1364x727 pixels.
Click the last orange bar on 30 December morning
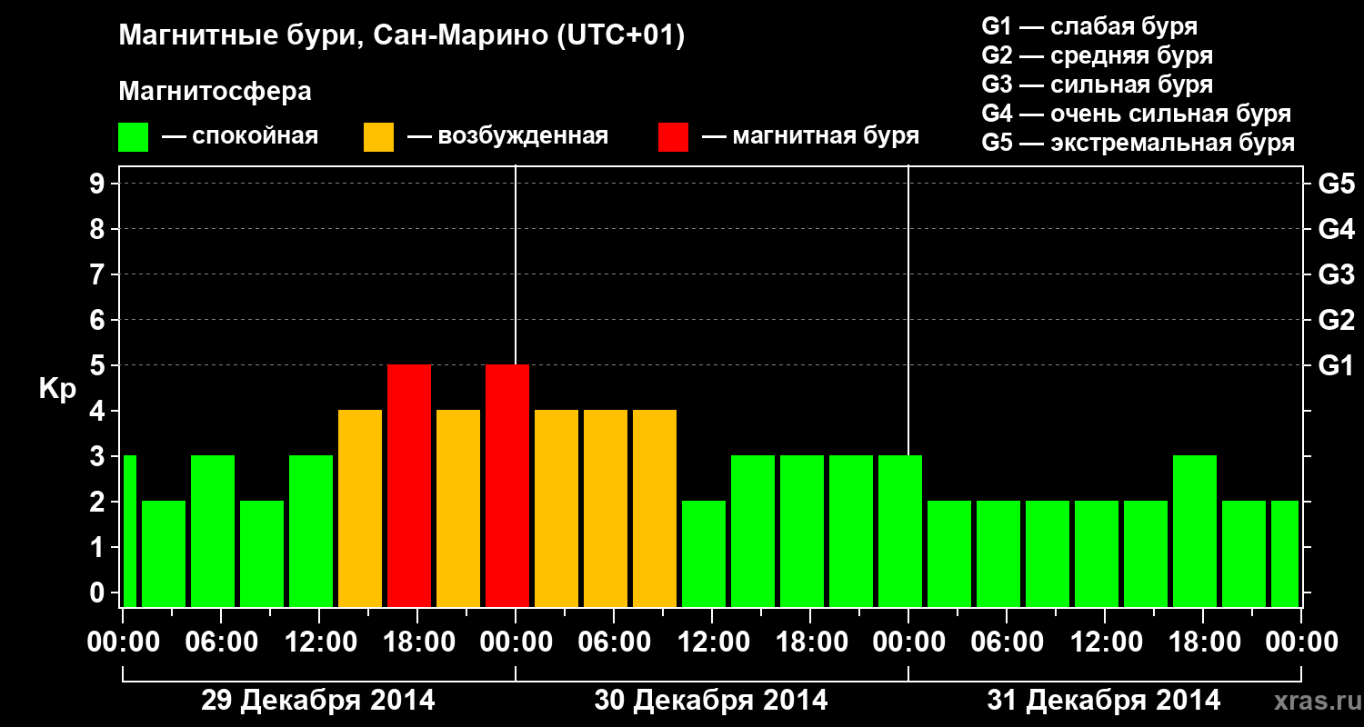[655, 508]
